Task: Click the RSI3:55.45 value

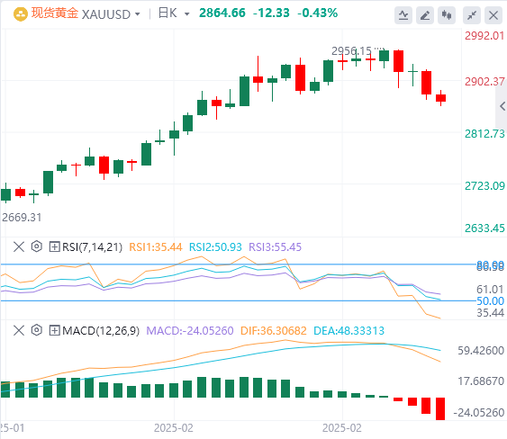Action: [275, 247]
